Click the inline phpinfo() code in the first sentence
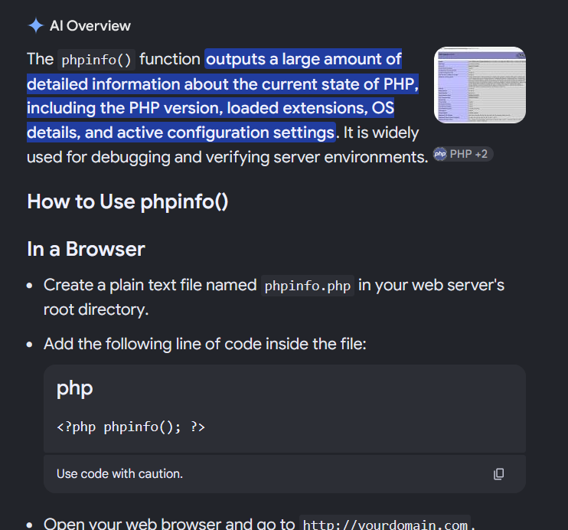 click(96, 60)
